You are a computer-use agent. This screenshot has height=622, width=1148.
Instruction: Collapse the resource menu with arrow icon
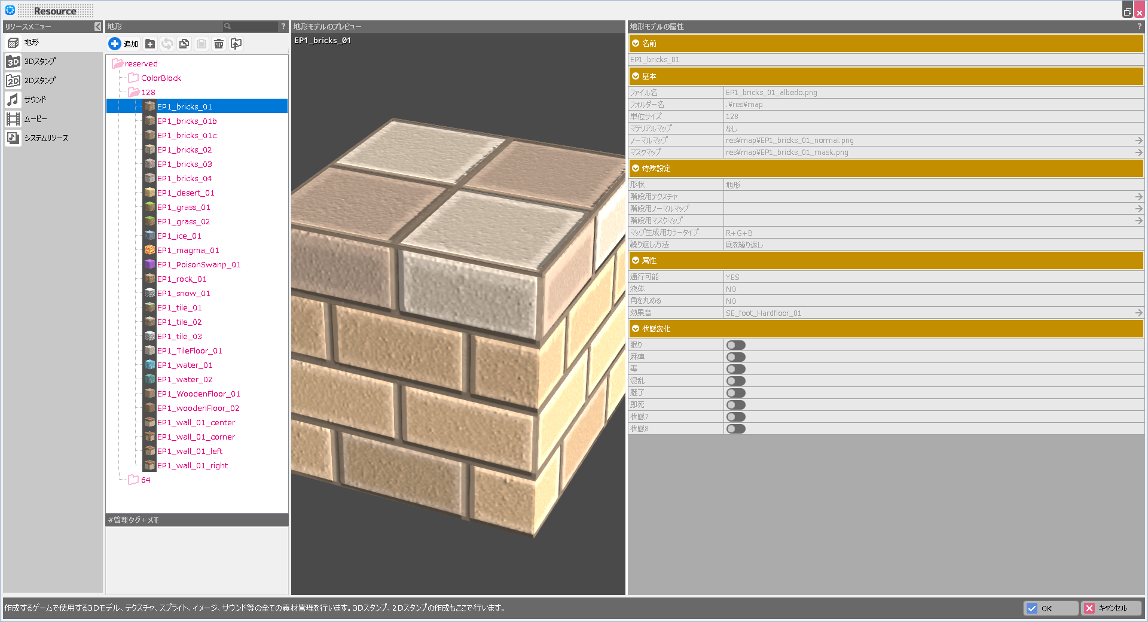click(98, 27)
